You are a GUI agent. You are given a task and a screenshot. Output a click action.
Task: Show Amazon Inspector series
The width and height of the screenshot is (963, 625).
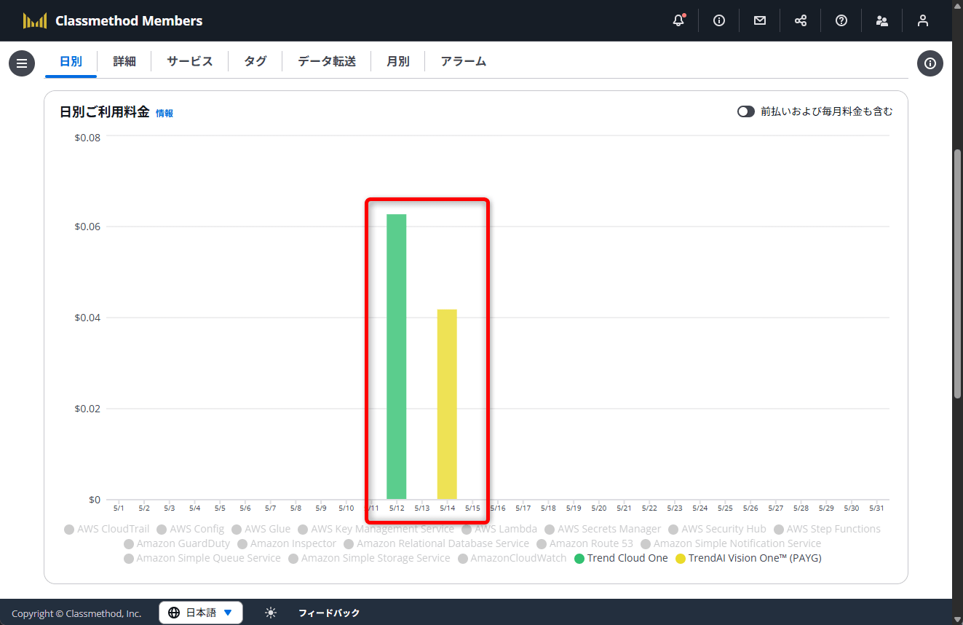point(288,544)
